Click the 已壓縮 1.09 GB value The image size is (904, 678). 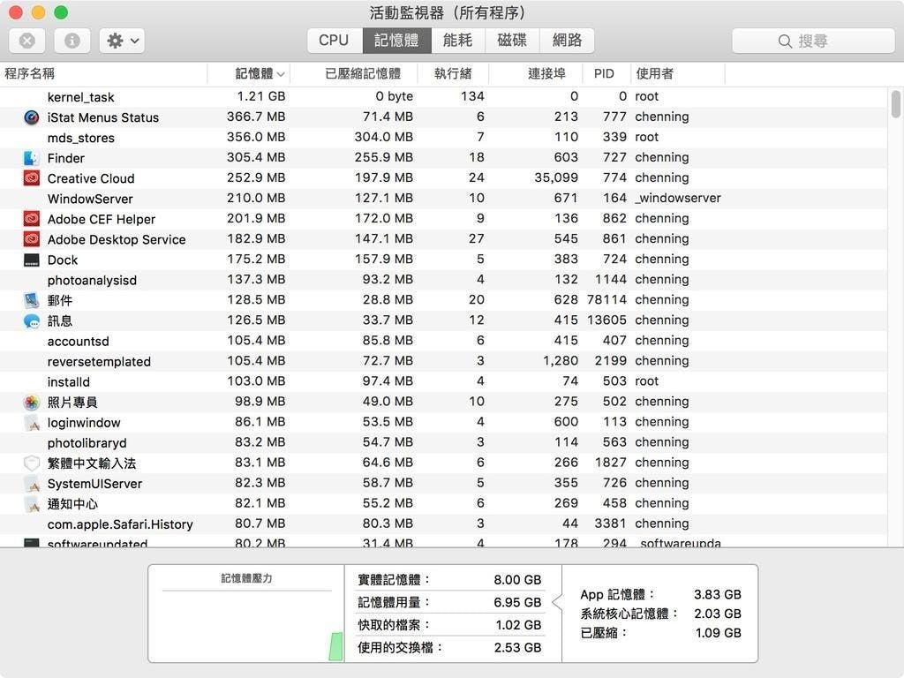(719, 633)
